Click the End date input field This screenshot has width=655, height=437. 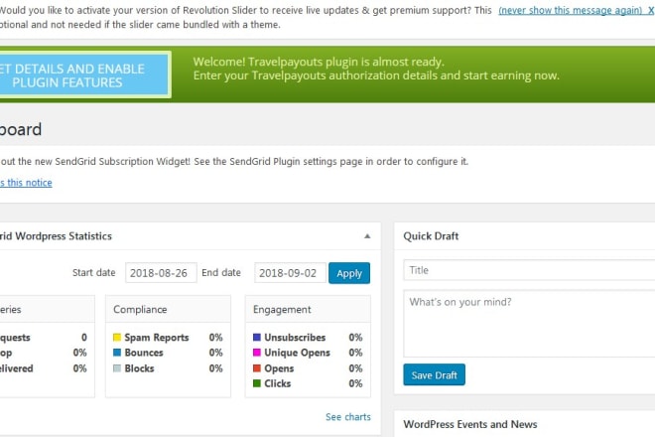point(290,273)
